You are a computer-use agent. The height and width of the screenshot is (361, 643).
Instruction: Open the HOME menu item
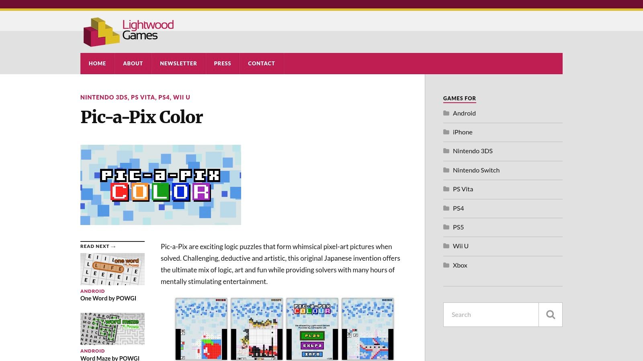(97, 63)
